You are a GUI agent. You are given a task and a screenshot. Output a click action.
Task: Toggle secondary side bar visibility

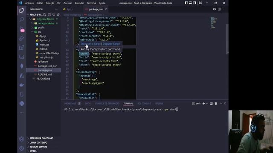pyautogui.click(x=195, y=3)
